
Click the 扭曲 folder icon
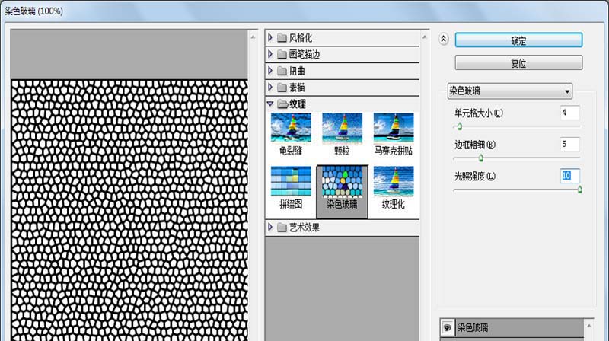282,71
